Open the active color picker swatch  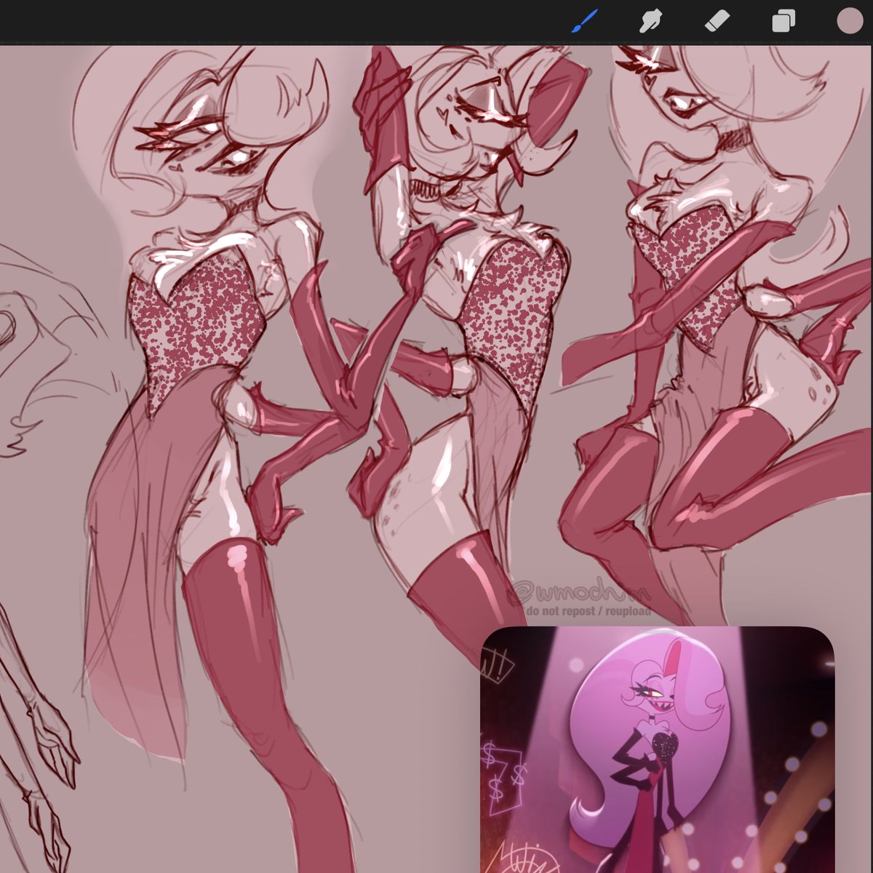tap(849, 21)
